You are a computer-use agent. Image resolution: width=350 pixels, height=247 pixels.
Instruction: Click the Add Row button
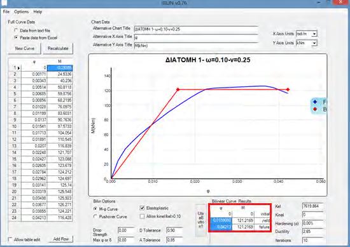click(61, 239)
